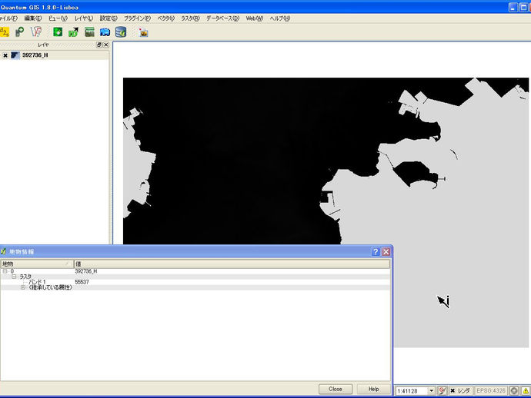Sort by the 地物 column header
The width and height of the screenshot is (531, 398).
tap(37, 264)
